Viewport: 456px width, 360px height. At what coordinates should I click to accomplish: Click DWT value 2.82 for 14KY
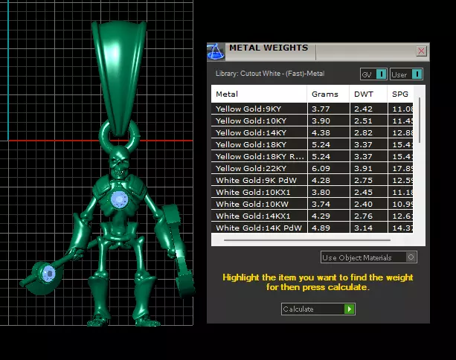coord(363,133)
